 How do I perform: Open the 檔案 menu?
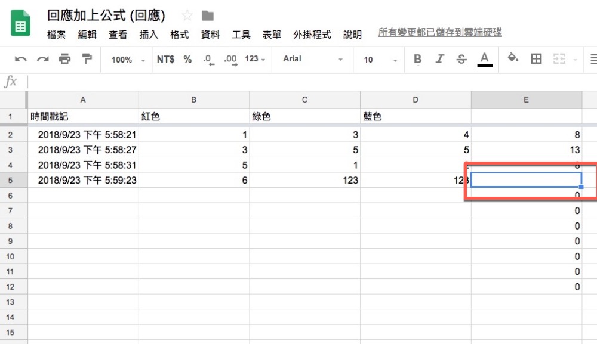(56, 35)
